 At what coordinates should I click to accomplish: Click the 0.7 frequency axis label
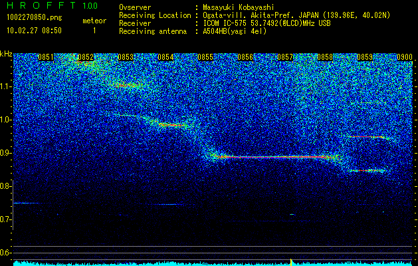pos(5,219)
